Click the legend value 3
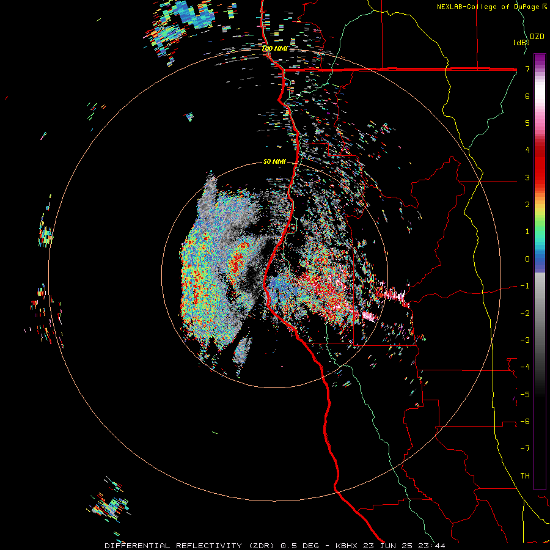This screenshot has height=550, width=550. pyautogui.click(x=527, y=177)
